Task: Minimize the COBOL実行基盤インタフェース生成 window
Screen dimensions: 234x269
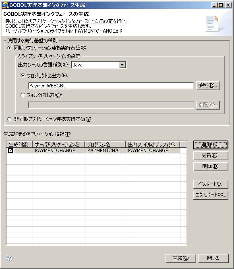Action: pos(214,5)
